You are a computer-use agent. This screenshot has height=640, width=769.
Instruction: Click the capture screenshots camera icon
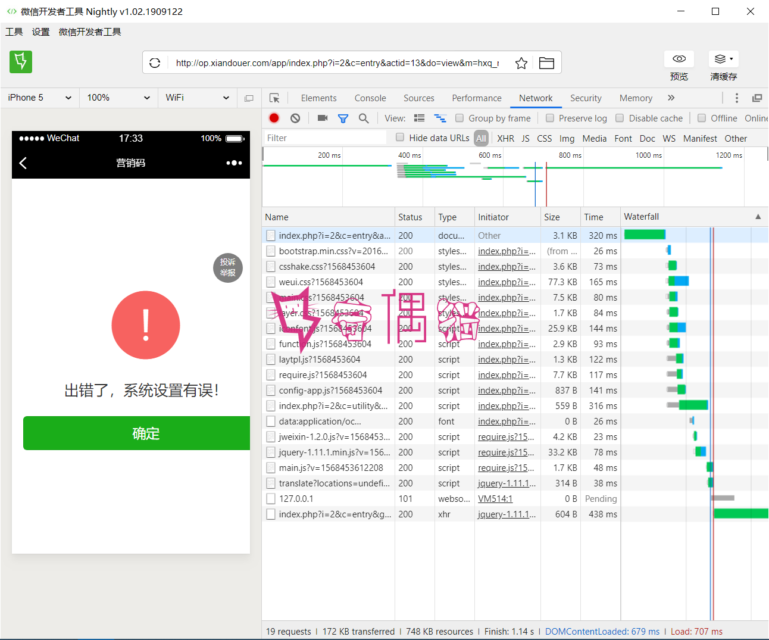pos(323,118)
